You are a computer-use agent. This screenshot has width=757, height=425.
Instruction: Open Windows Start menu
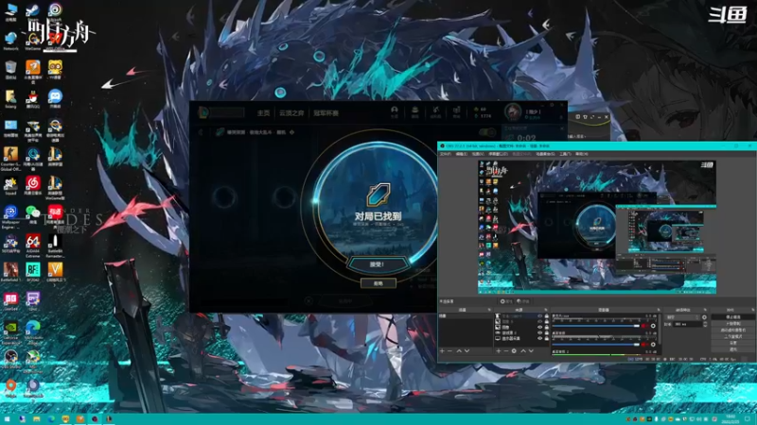(x=7, y=419)
